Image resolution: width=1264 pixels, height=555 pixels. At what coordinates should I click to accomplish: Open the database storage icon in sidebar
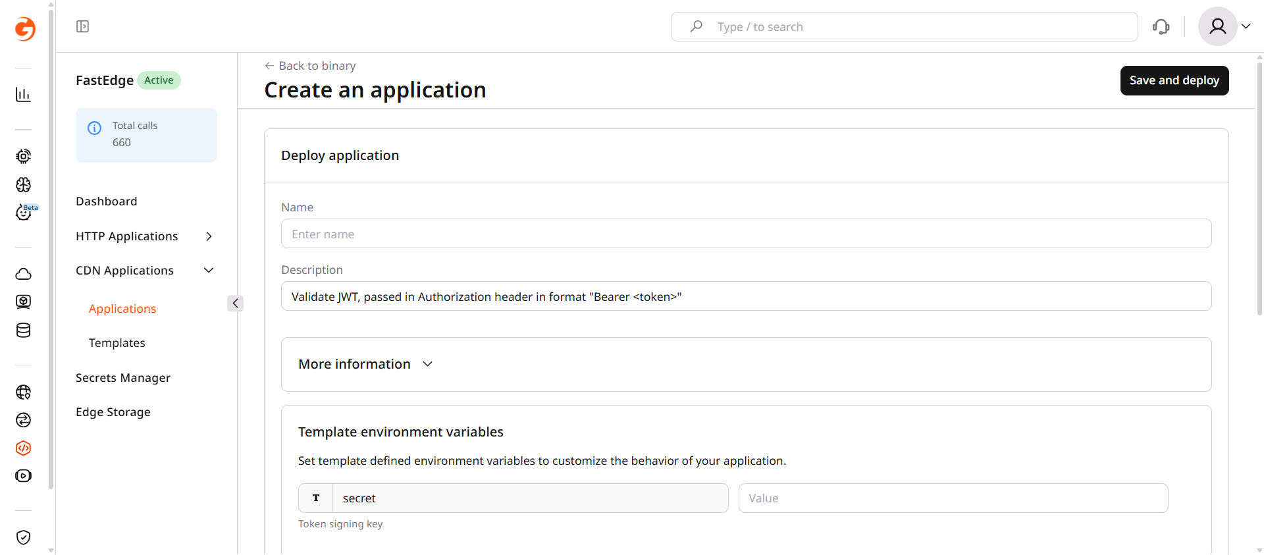(23, 330)
